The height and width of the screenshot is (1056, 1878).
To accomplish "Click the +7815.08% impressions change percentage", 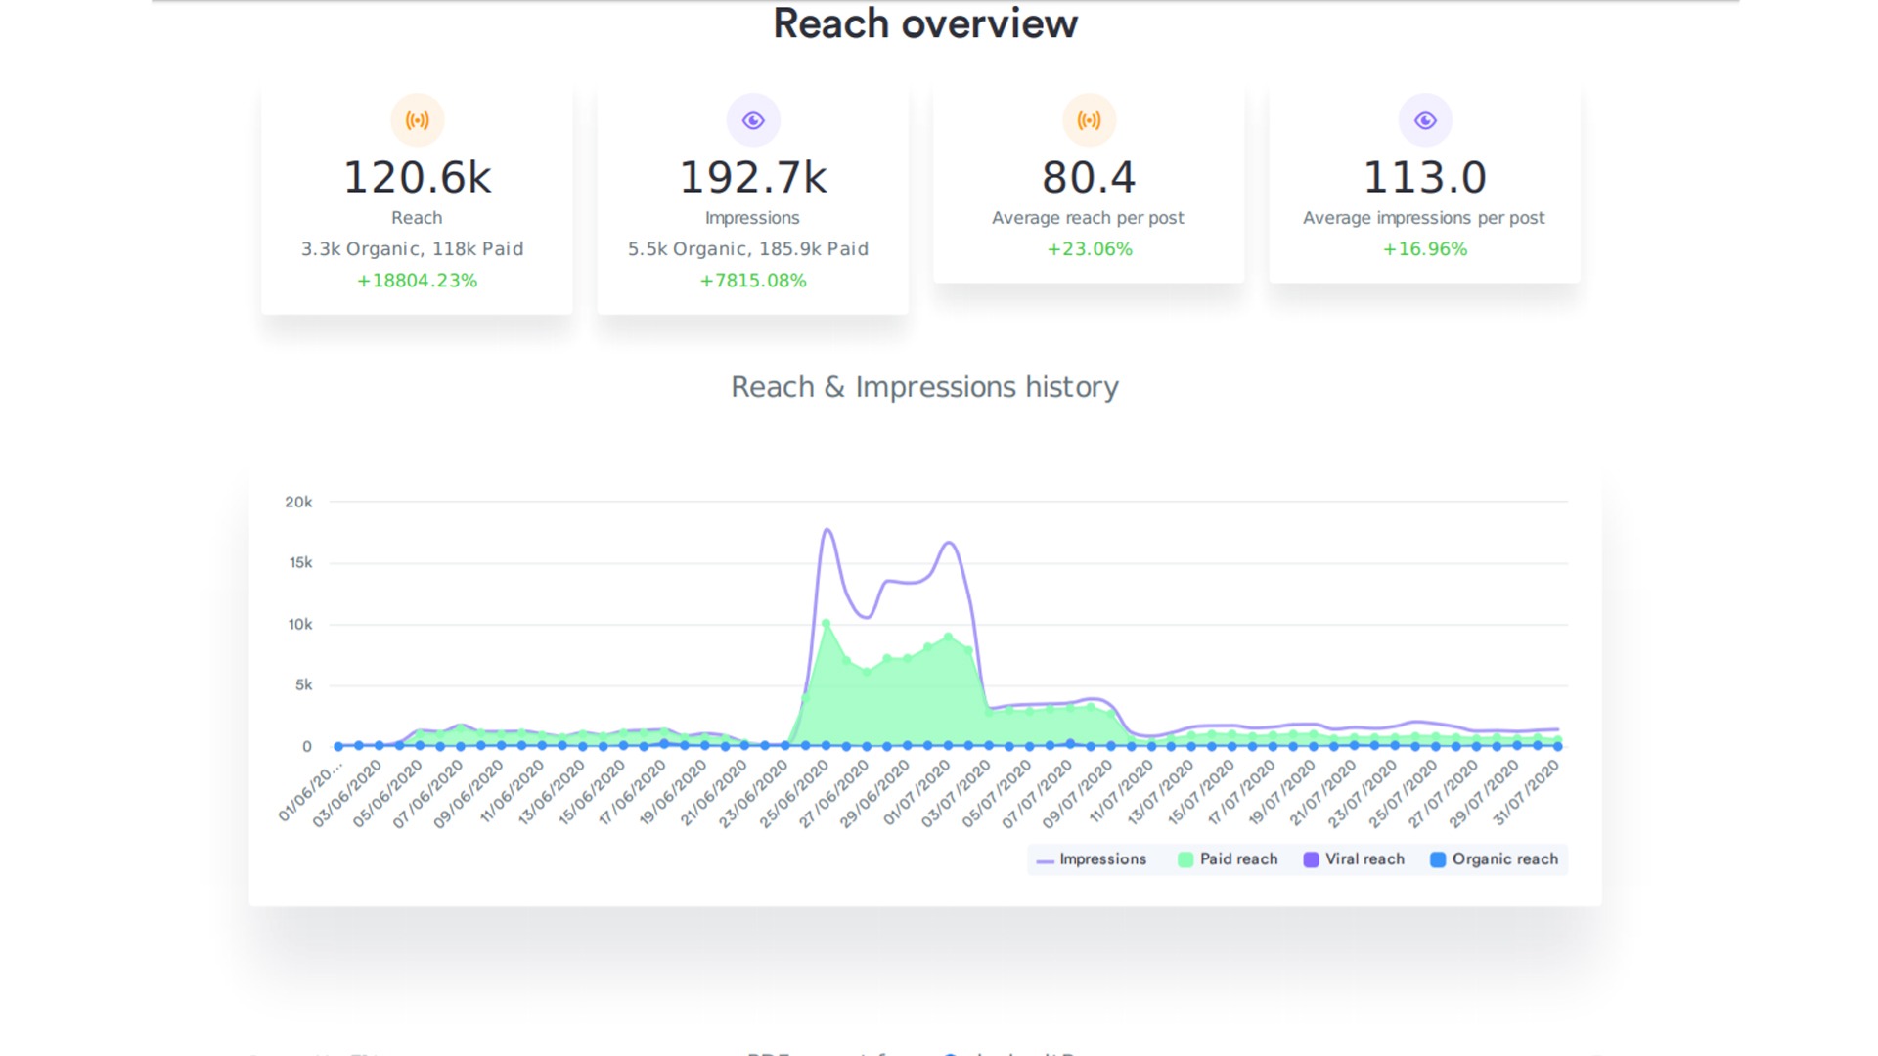I will 753,281.
